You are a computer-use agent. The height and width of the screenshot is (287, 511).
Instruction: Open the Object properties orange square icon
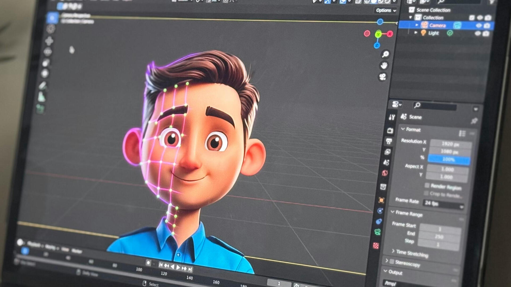tap(381, 200)
